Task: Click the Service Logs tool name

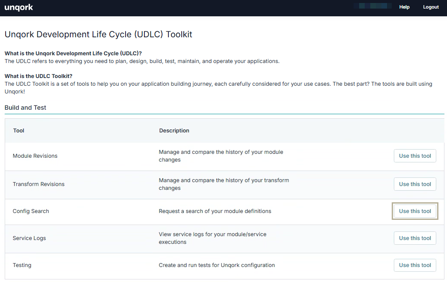Action: tap(29, 238)
